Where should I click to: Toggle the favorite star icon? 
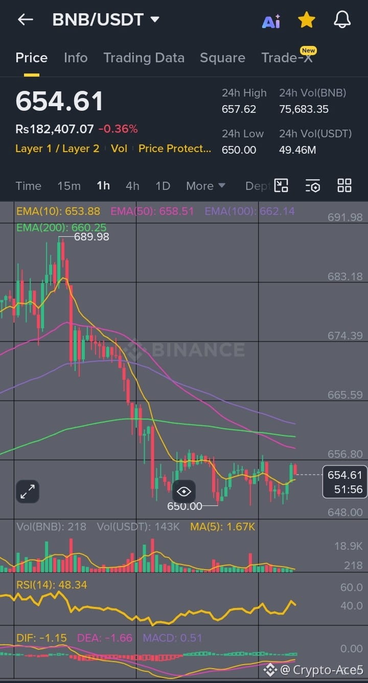306,20
